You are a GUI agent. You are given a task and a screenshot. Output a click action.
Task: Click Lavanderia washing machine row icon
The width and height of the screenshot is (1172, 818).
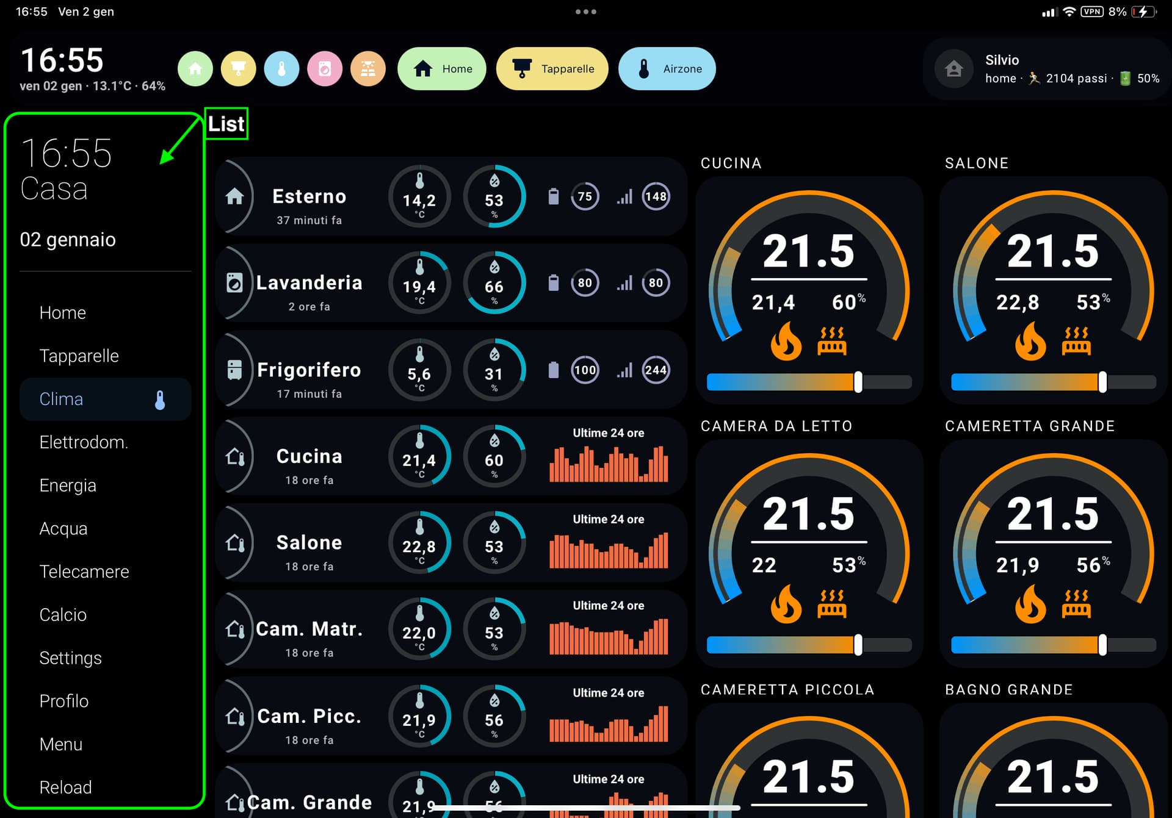[234, 283]
